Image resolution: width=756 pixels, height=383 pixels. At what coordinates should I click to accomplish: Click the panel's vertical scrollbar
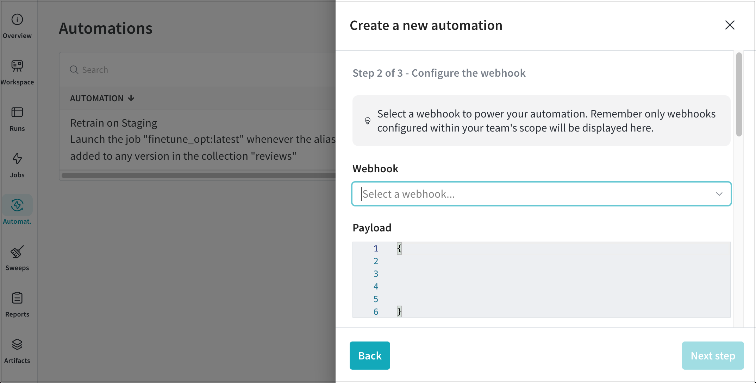[739, 94]
